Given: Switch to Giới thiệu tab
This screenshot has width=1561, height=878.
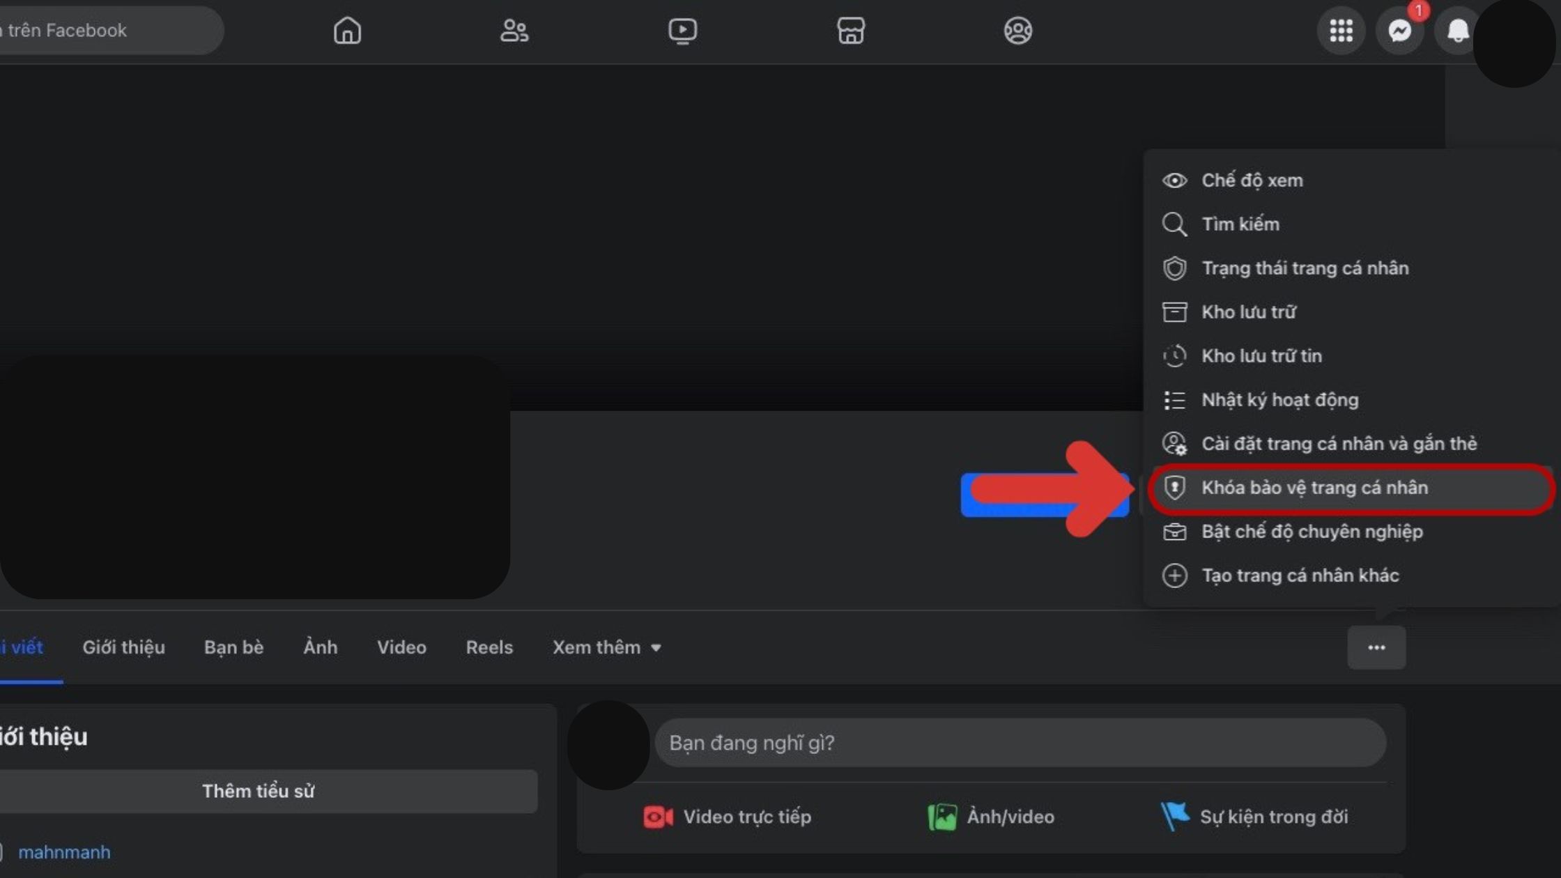Looking at the screenshot, I should (123, 647).
